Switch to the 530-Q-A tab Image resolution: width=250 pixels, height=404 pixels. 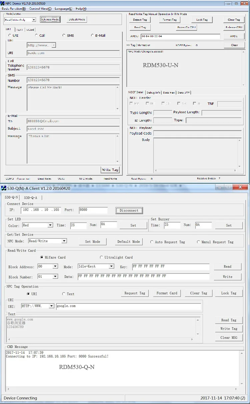pyautogui.click(x=31, y=198)
